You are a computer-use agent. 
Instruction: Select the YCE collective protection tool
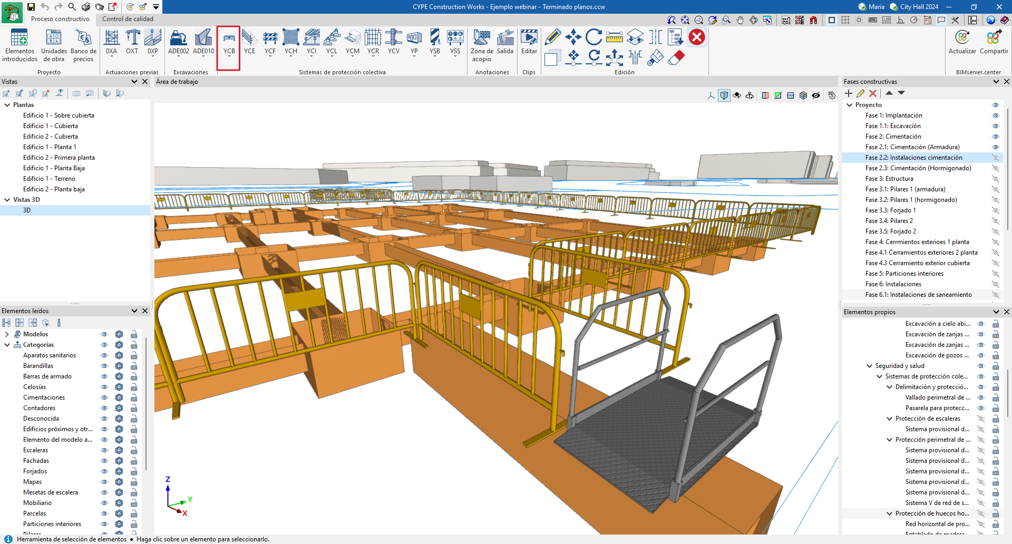pyautogui.click(x=249, y=43)
